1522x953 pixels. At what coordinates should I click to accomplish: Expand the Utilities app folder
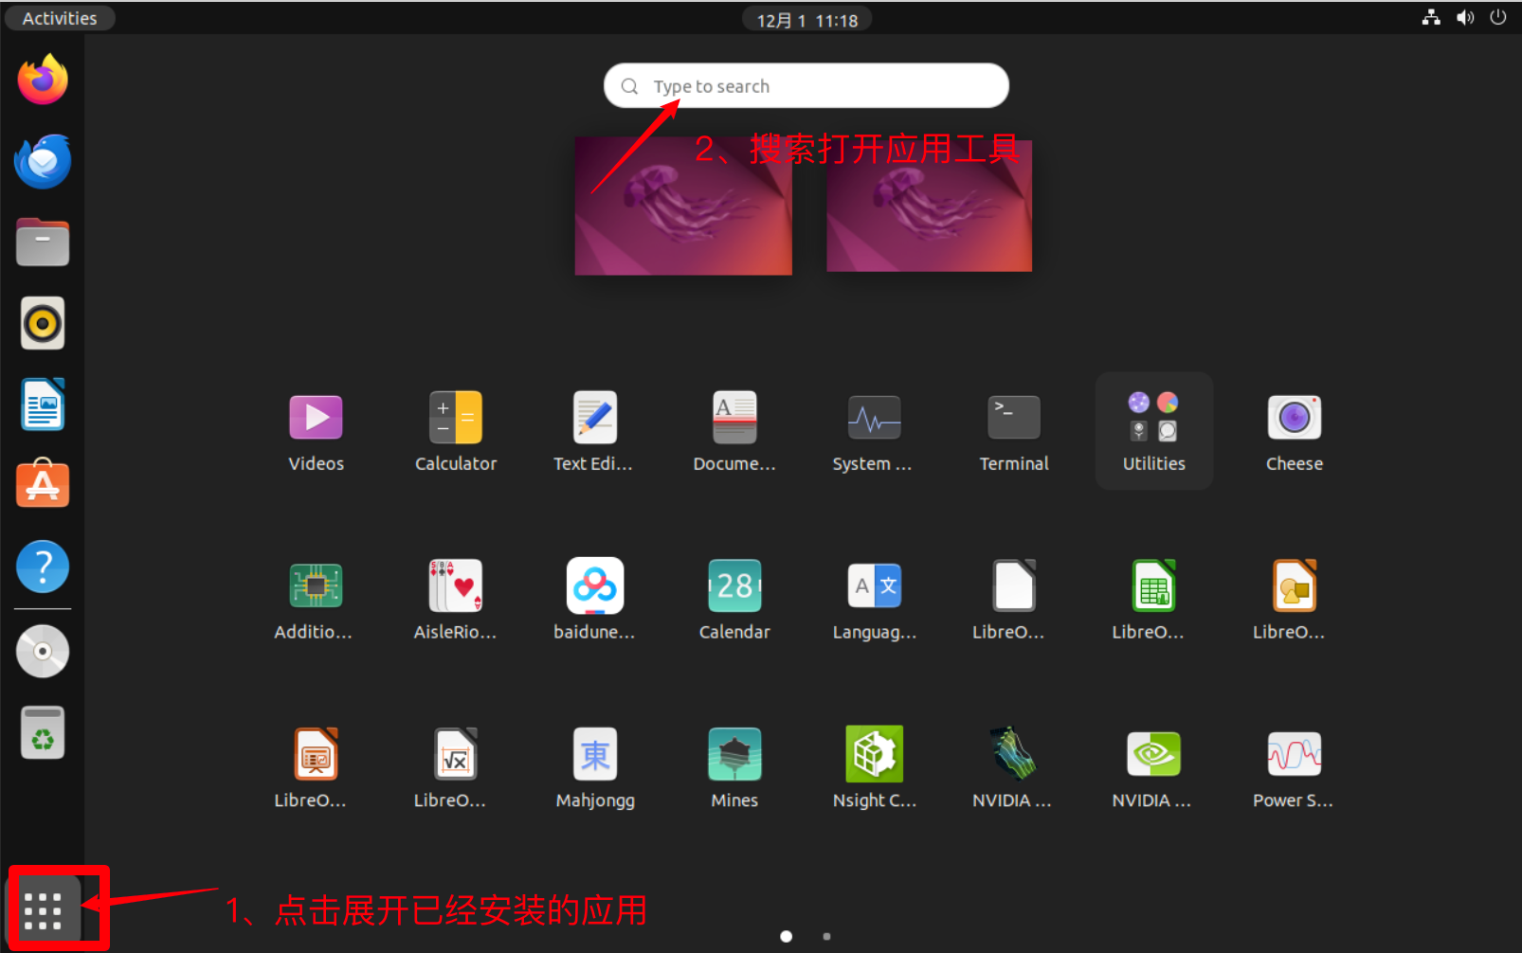[1153, 431]
